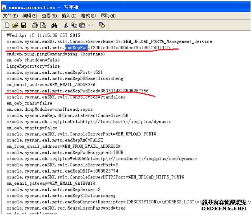
Task: Open the 文件 (File) menu
Action: click(10, 16)
